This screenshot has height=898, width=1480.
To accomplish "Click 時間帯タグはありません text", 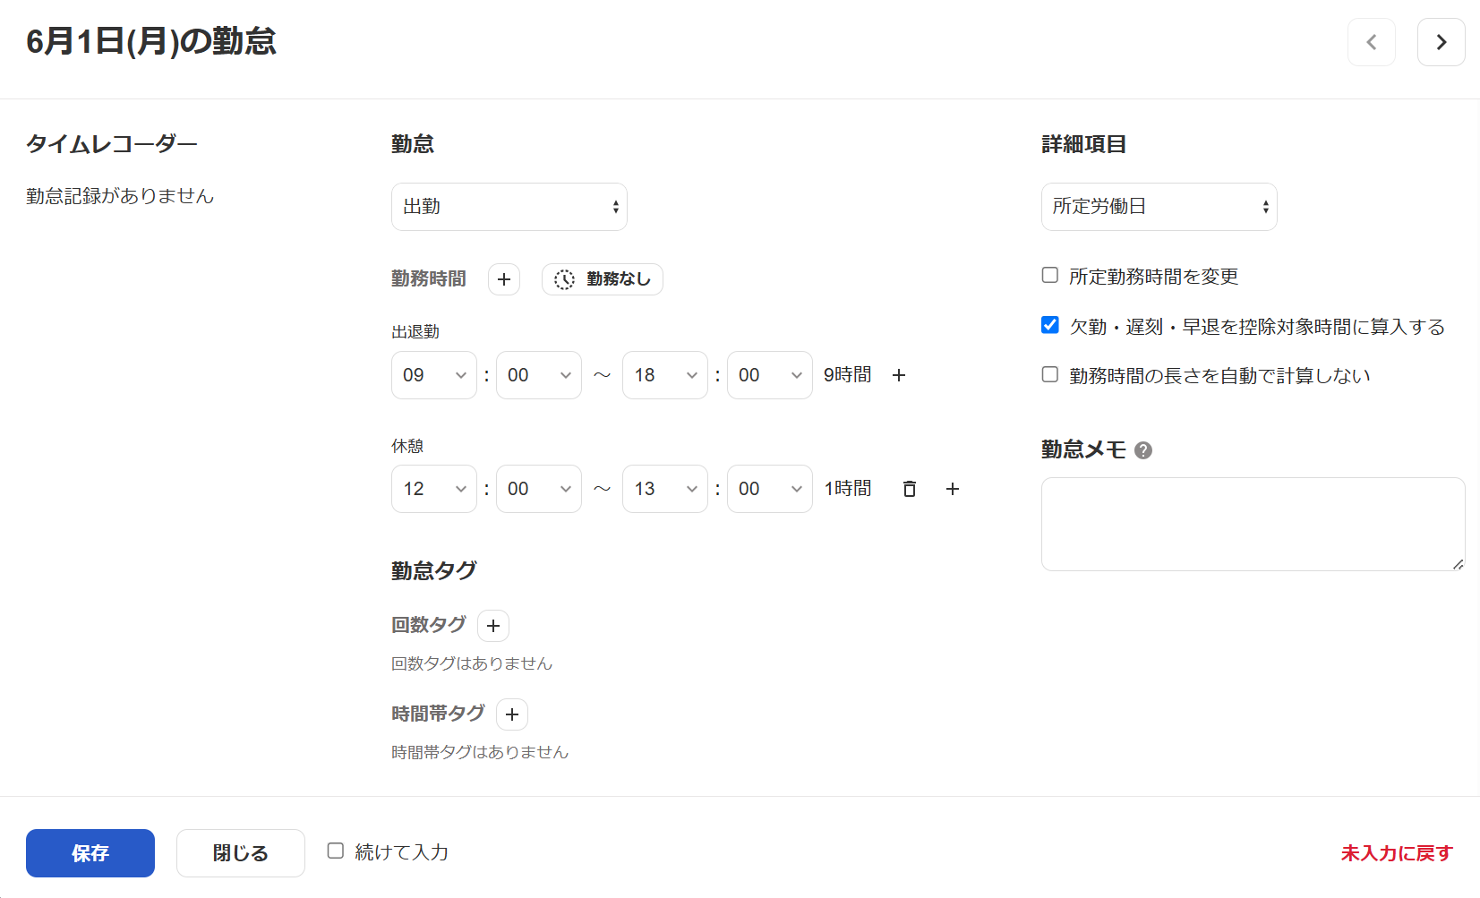I will click(x=480, y=752).
